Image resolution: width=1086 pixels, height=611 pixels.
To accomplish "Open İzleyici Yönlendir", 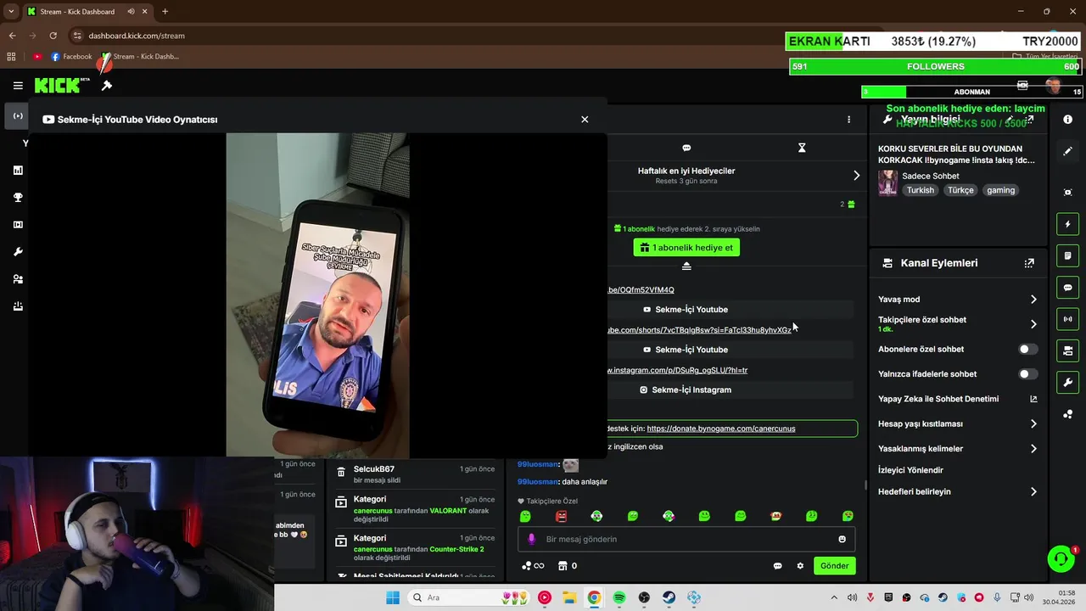I will [910, 470].
